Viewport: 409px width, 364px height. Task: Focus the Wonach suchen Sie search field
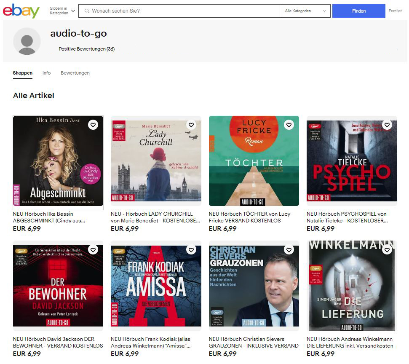179,11
